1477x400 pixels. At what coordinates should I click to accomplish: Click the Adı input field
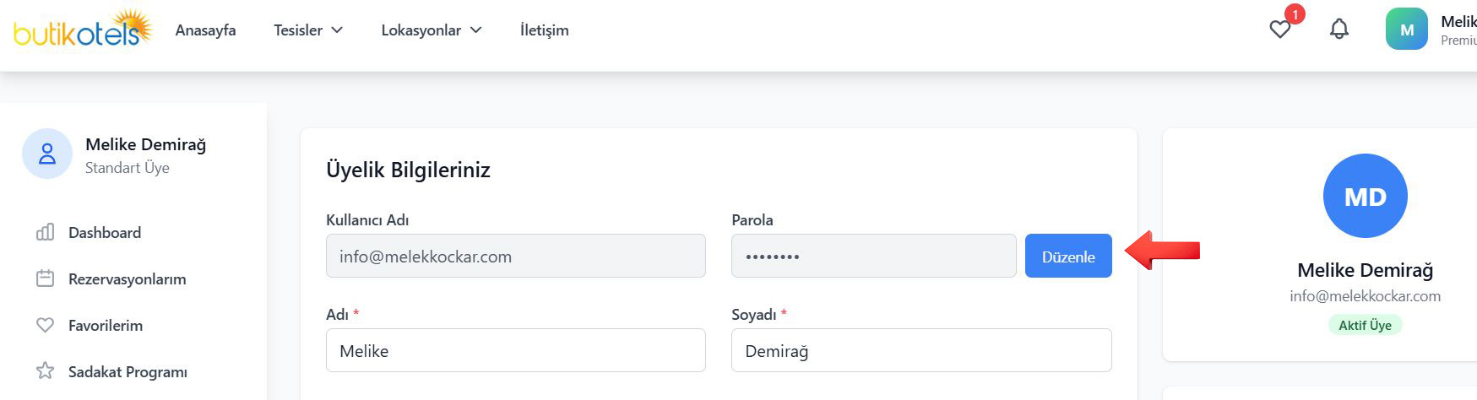pyautogui.click(x=515, y=350)
